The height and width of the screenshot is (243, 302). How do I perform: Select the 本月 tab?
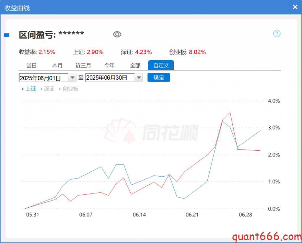tap(57, 65)
